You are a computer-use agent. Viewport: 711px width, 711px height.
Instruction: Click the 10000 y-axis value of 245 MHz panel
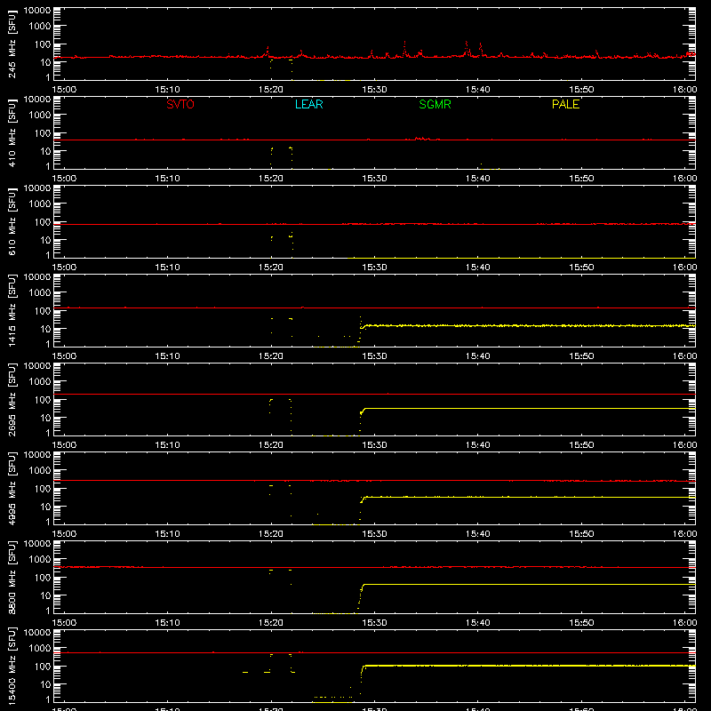37,11
